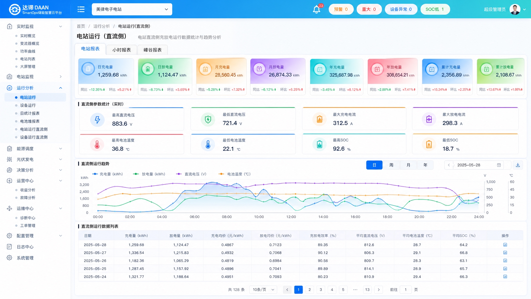Screen dimensions: 531x299
Task: Click the 最高电池温度 thermometer icon
Action: [x=97, y=145]
